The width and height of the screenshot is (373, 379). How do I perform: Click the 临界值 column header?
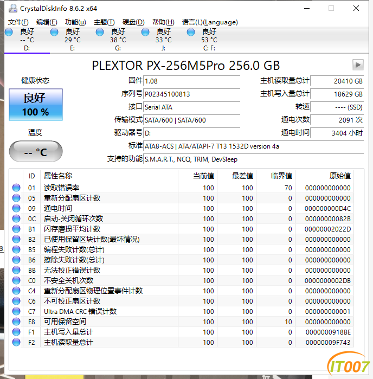pos(276,176)
